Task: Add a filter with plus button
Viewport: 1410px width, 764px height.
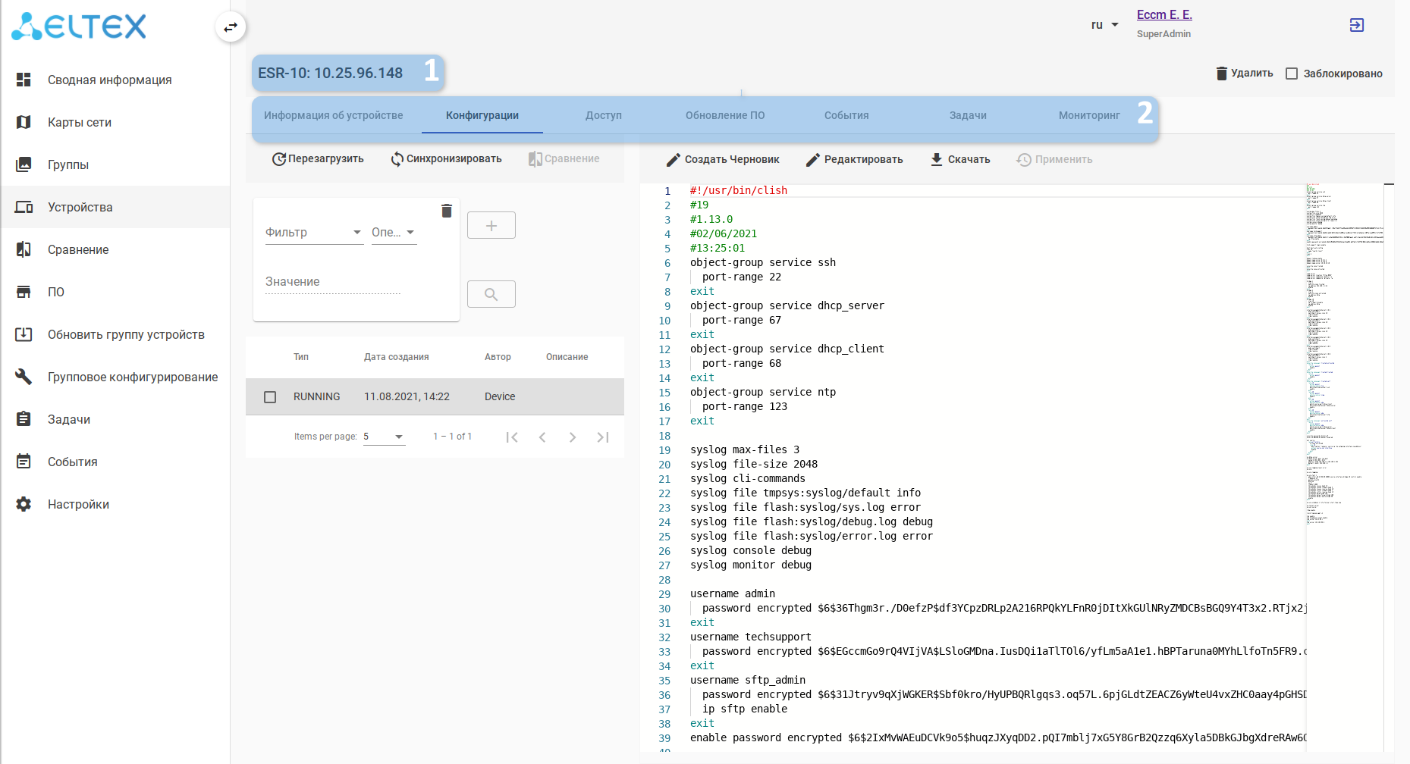Action: tap(491, 225)
